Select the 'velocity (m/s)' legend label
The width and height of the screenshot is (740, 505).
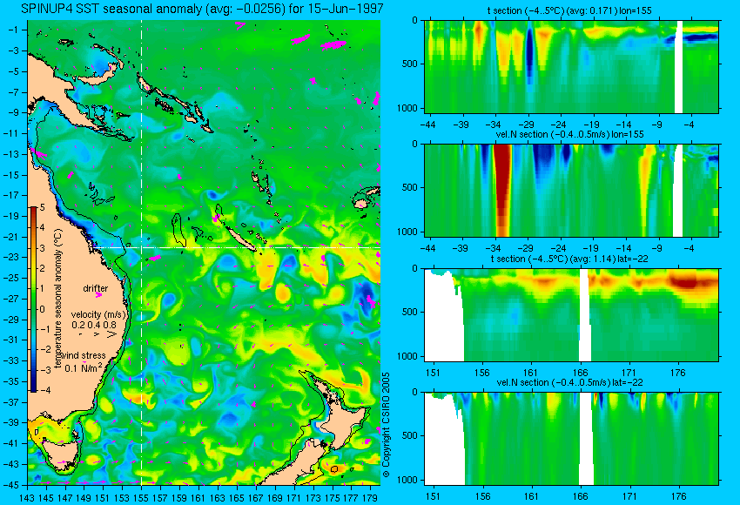tap(98, 314)
